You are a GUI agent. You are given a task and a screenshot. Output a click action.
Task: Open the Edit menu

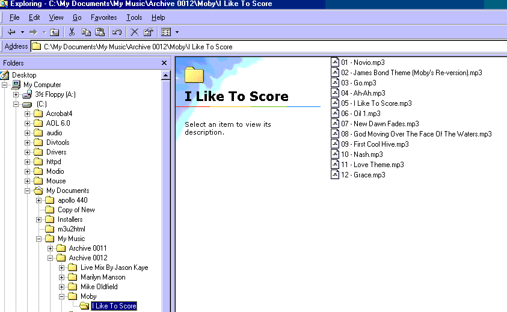34,17
